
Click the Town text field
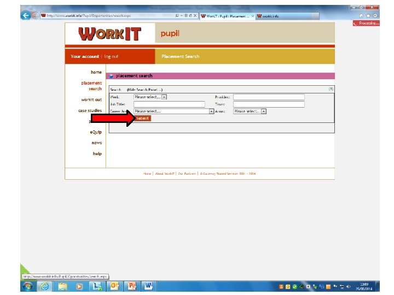(x=269, y=104)
